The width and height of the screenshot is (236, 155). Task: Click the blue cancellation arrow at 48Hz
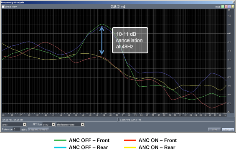[102, 40]
